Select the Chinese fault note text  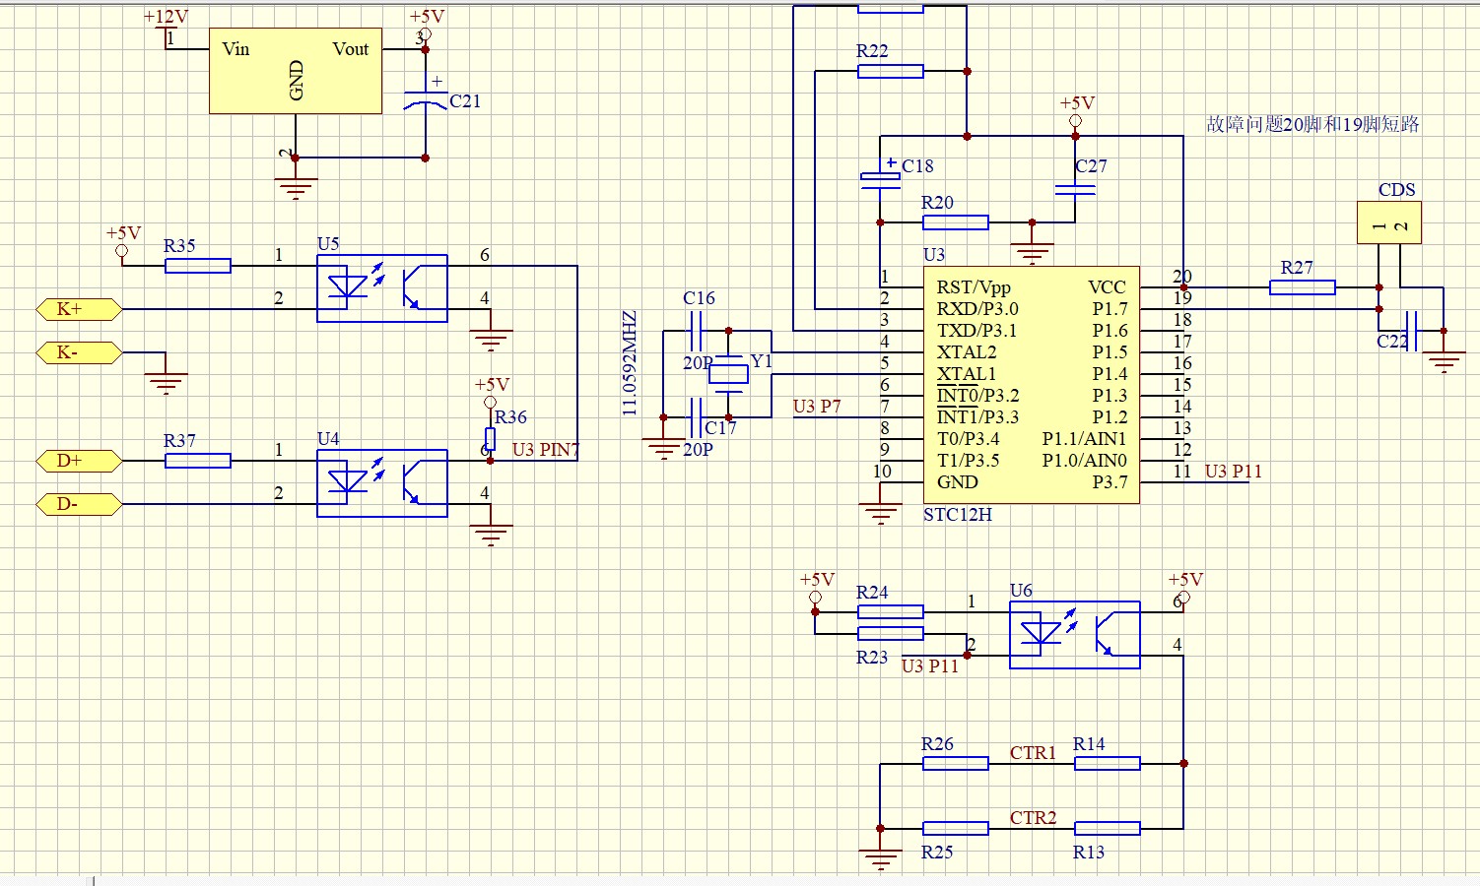coord(1312,124)
